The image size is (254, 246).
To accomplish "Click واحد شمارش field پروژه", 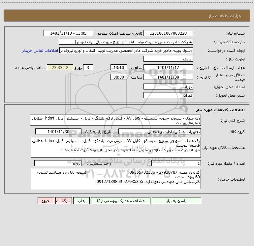I will pyautogui.click(x=58, y=163).
